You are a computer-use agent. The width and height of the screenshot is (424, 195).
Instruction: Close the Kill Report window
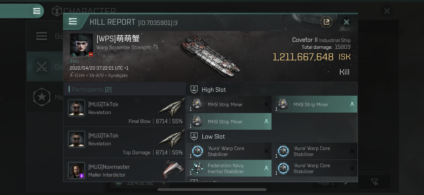click(x=346, y=22)
